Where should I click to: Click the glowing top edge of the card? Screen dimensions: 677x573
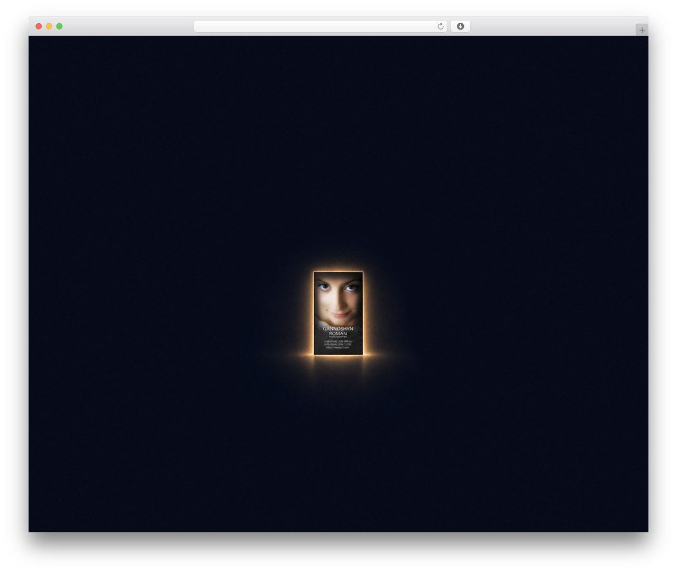(x=338, y=272)
